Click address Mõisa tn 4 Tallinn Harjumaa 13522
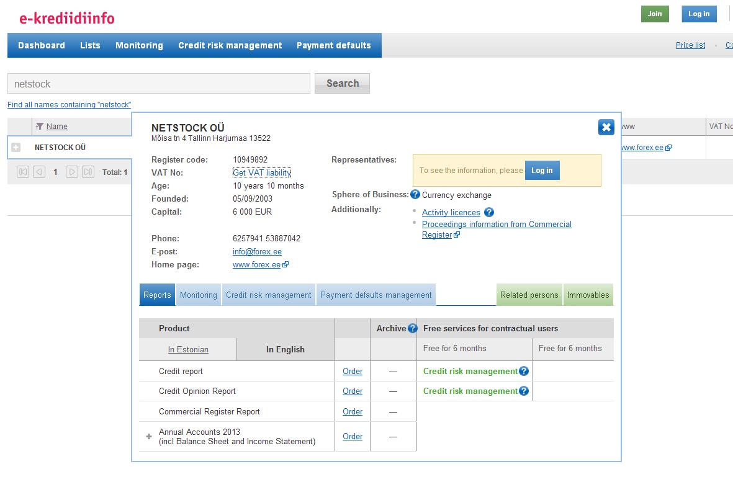This screenshot has width=733, height=500. [x=211, y=138]
